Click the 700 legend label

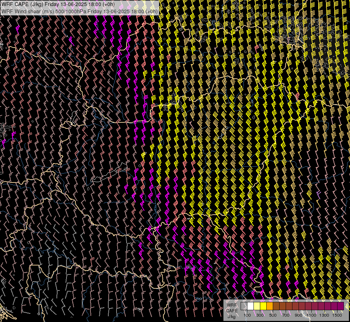coord(286,315)
